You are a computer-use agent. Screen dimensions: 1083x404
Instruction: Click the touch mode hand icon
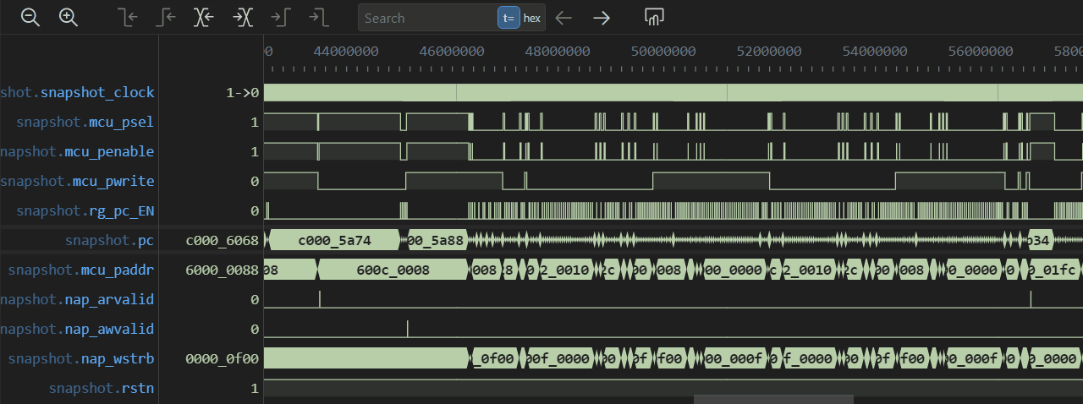[x=653, y=18]
